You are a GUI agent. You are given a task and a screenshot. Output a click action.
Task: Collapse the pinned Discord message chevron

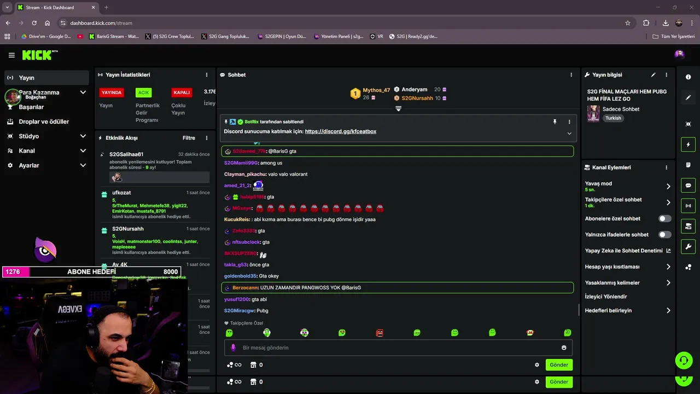[569, 134]
